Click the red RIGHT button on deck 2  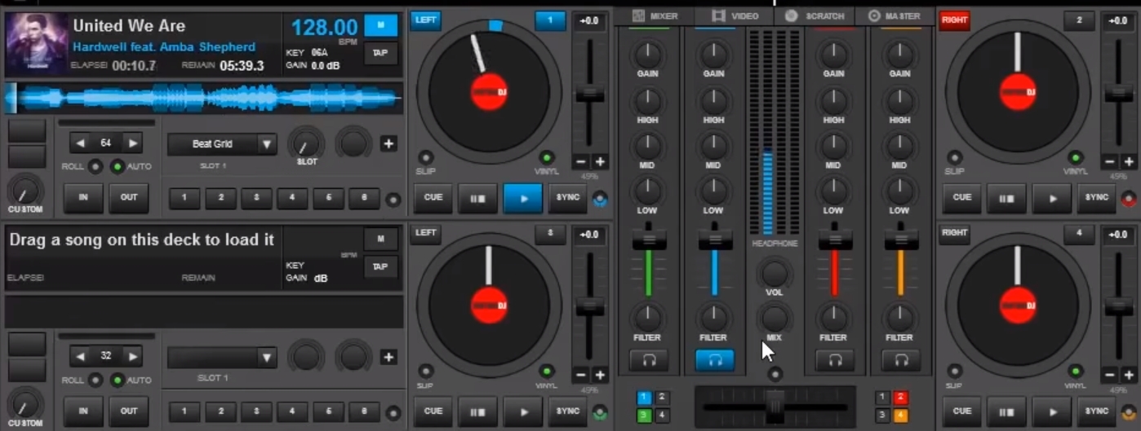coord(954,20)
